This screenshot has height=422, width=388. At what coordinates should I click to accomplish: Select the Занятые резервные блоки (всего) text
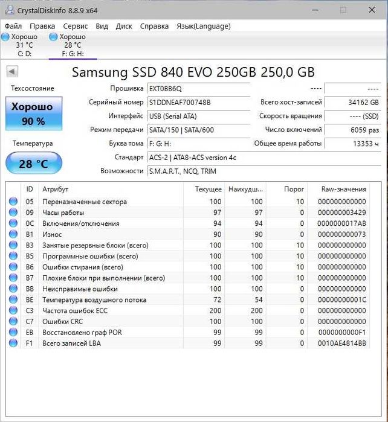(95, 245)
